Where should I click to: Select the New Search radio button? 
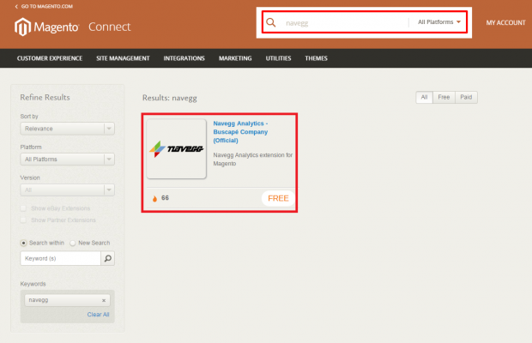[72, 243]
